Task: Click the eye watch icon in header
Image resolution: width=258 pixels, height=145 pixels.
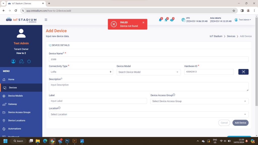Action: tap(172, 20)
